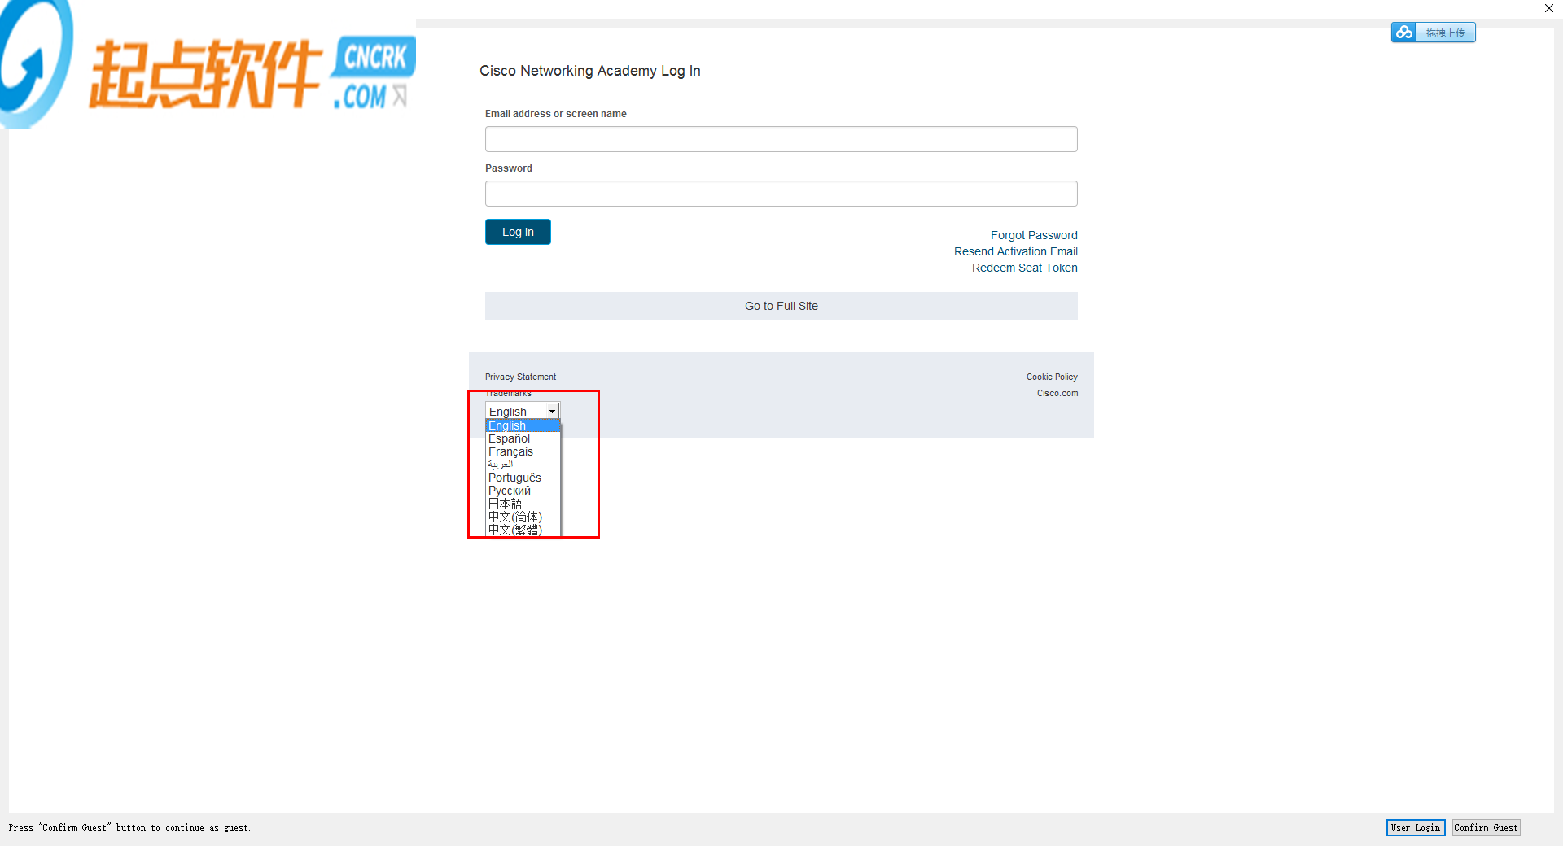1563x846 pixels.
Task: Visit the Cisco.com link
Action: [x=1057, y=393]
